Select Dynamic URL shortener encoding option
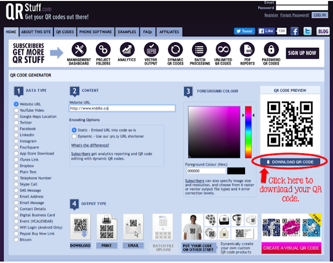This screenshot has width=333, height=263. pyautogui.click(x=74, y=136)
